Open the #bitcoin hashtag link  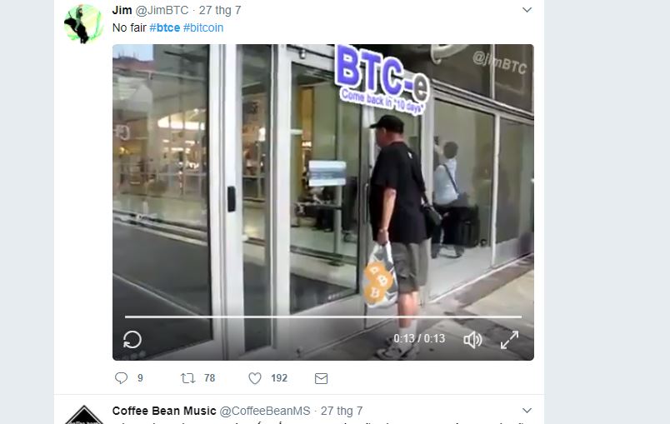203,27
